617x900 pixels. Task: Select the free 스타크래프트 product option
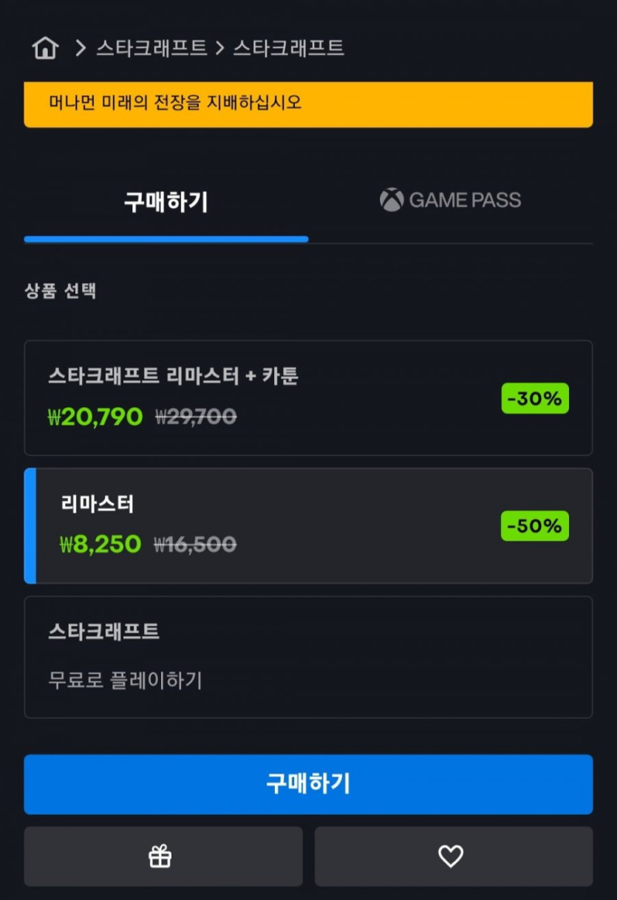click(308, 657)
